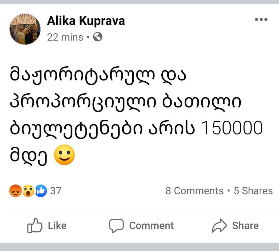The height and width of the screenshot is (251, 279).
Task: View the 37 reactions count
Action: pos(56,191)
